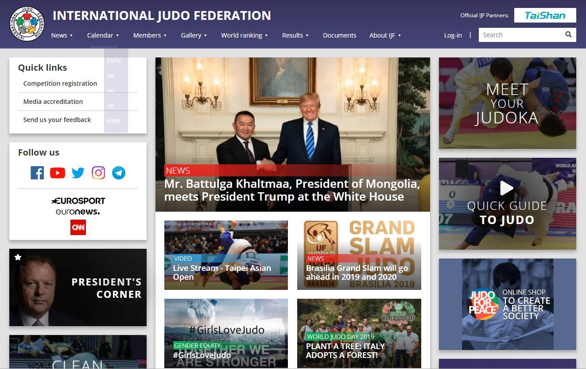586x369 pixels.
Task: Click Send us your feedback link
Action: 57,120
